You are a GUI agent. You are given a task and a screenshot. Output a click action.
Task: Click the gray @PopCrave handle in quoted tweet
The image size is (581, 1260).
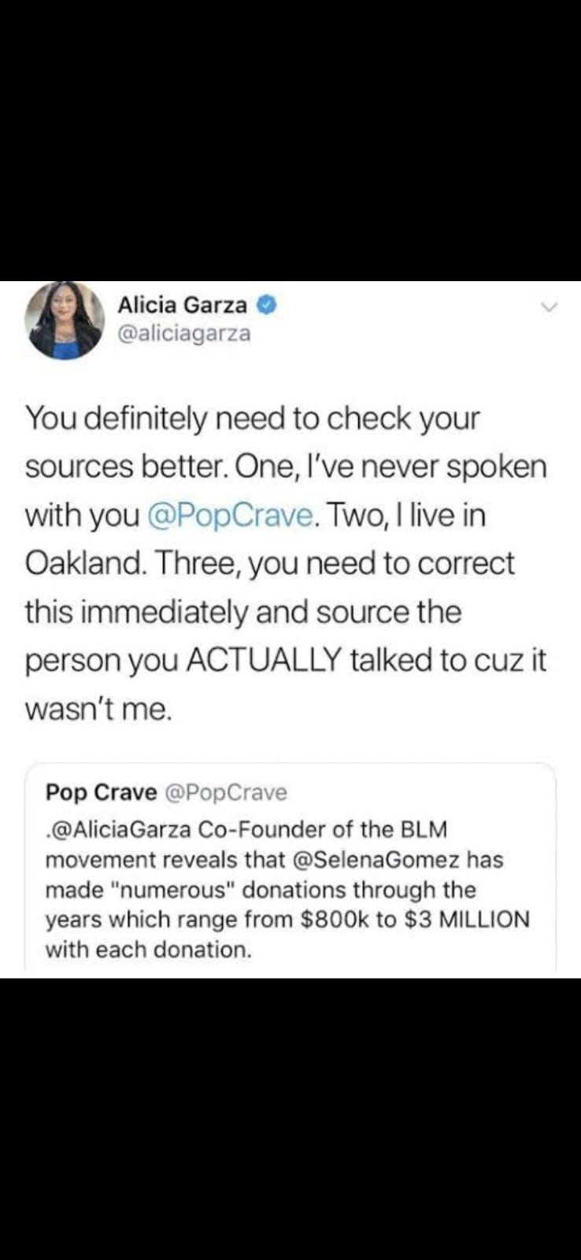226,792
